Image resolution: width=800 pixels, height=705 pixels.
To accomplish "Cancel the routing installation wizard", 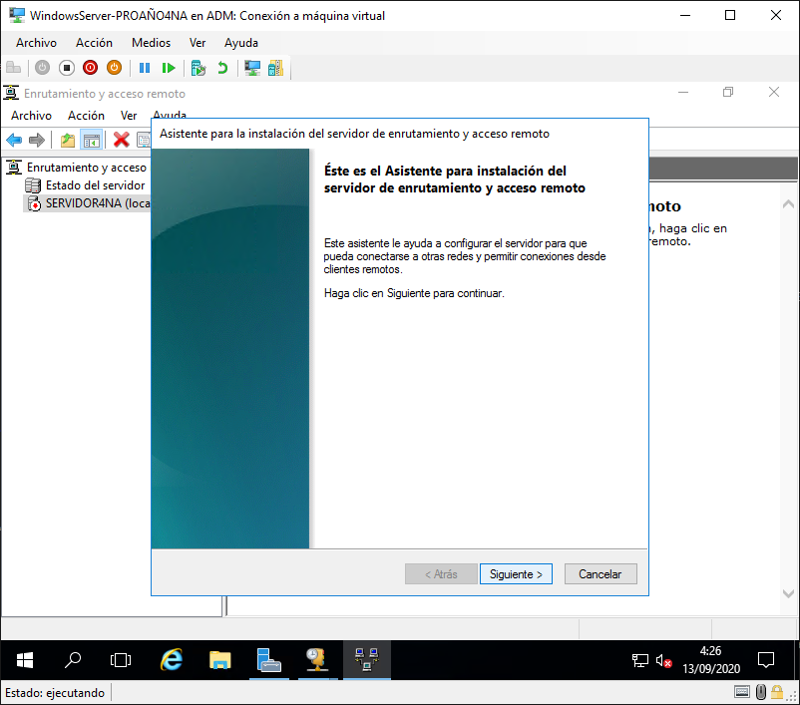I will pyautogui.click(x=600, y=574).
